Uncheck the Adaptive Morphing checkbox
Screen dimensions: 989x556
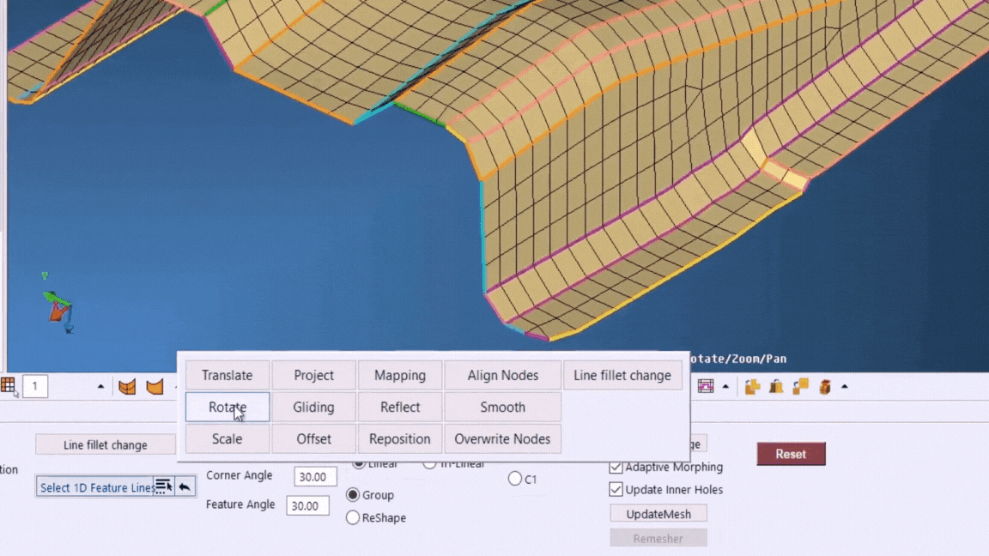point(616,467)
